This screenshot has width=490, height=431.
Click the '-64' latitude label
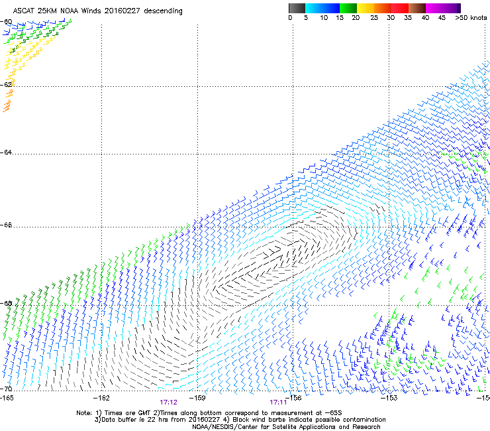click(6, 153)
